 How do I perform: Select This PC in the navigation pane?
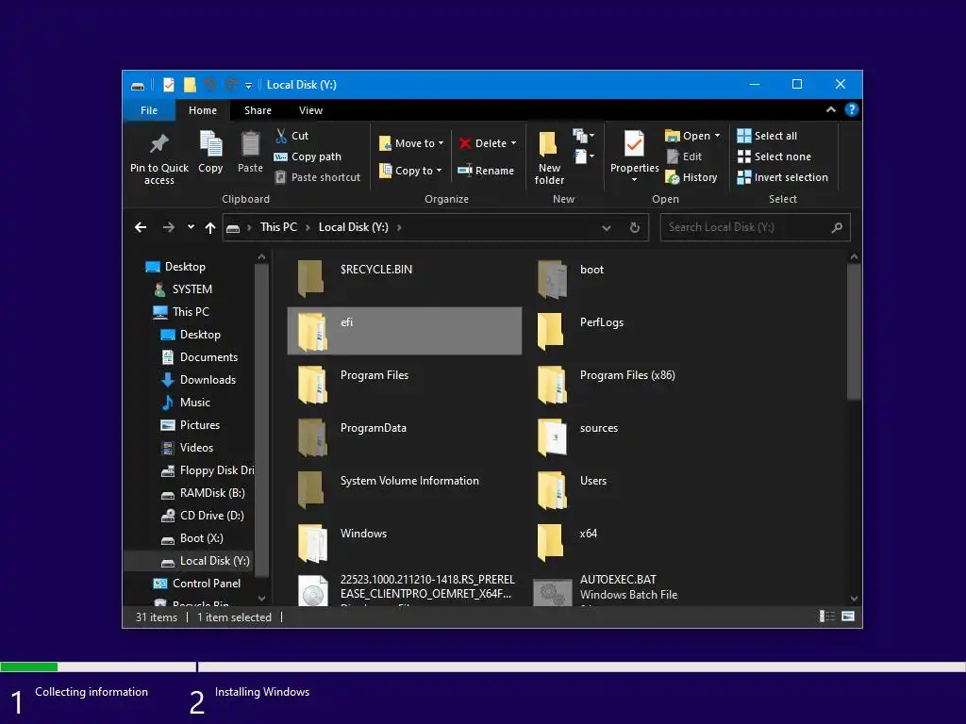click(191, 312)
